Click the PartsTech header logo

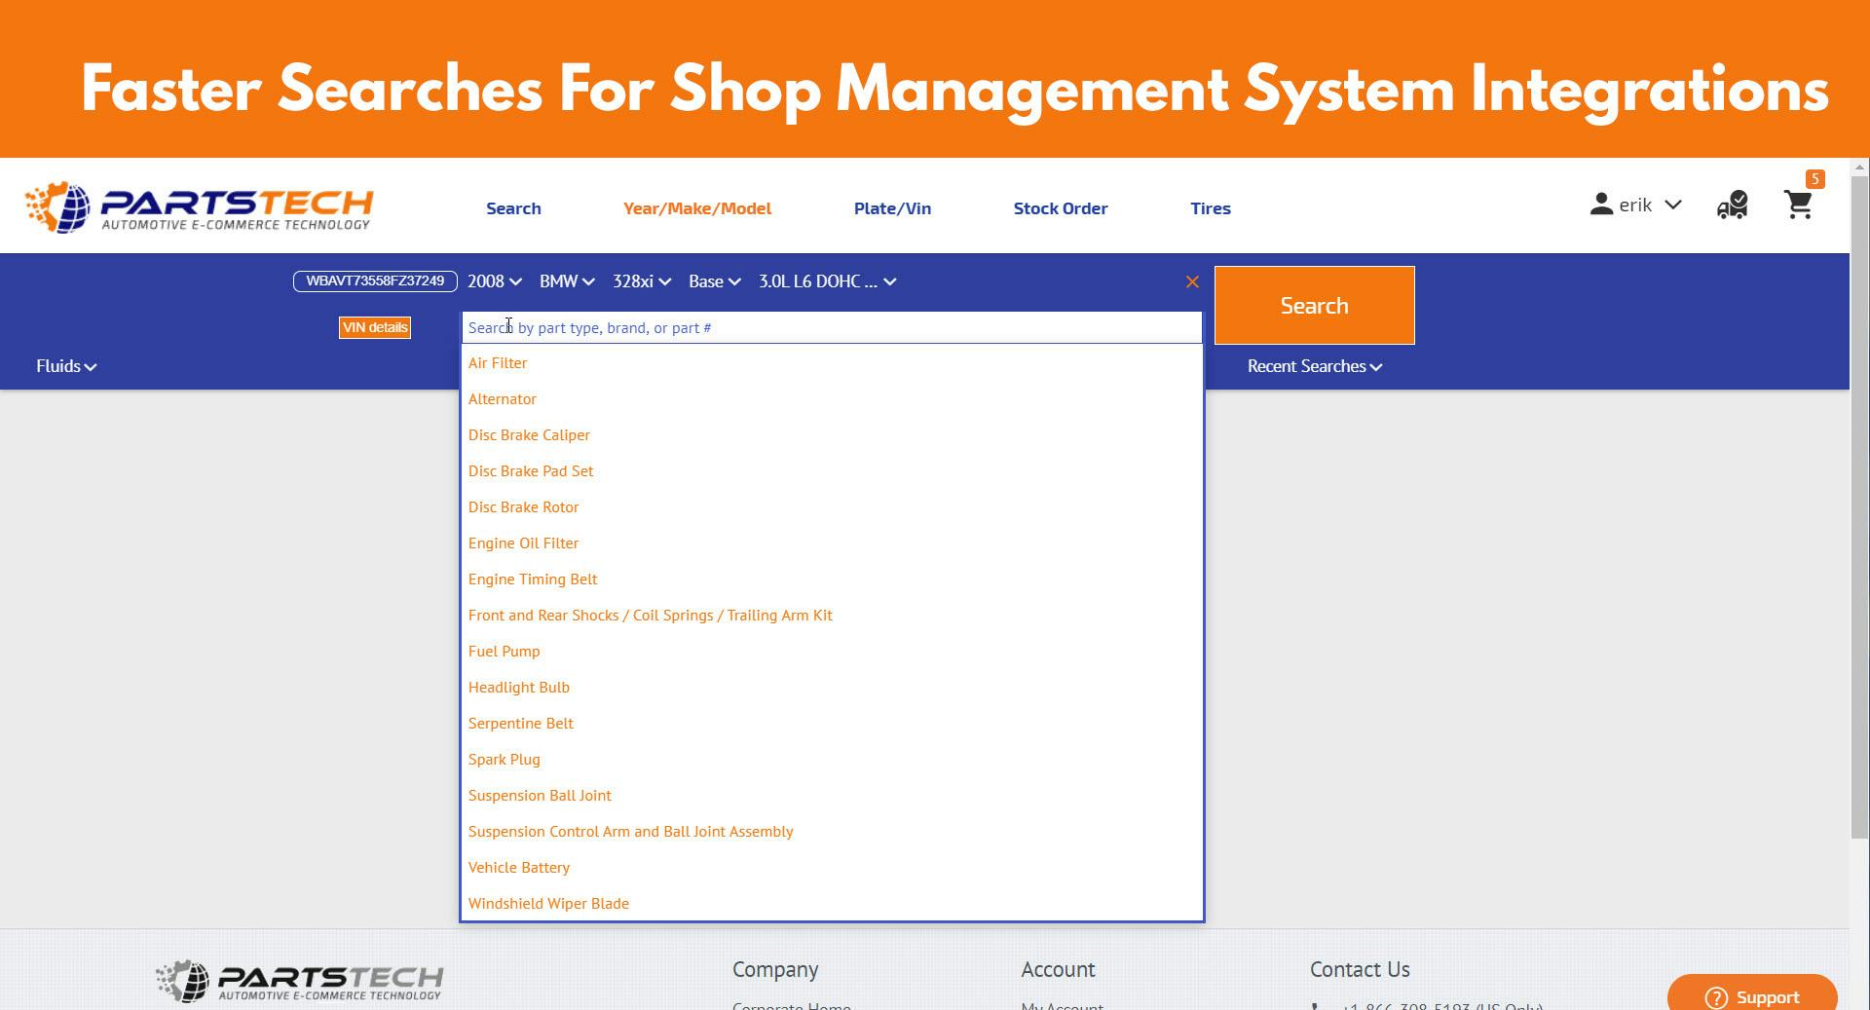199,206
